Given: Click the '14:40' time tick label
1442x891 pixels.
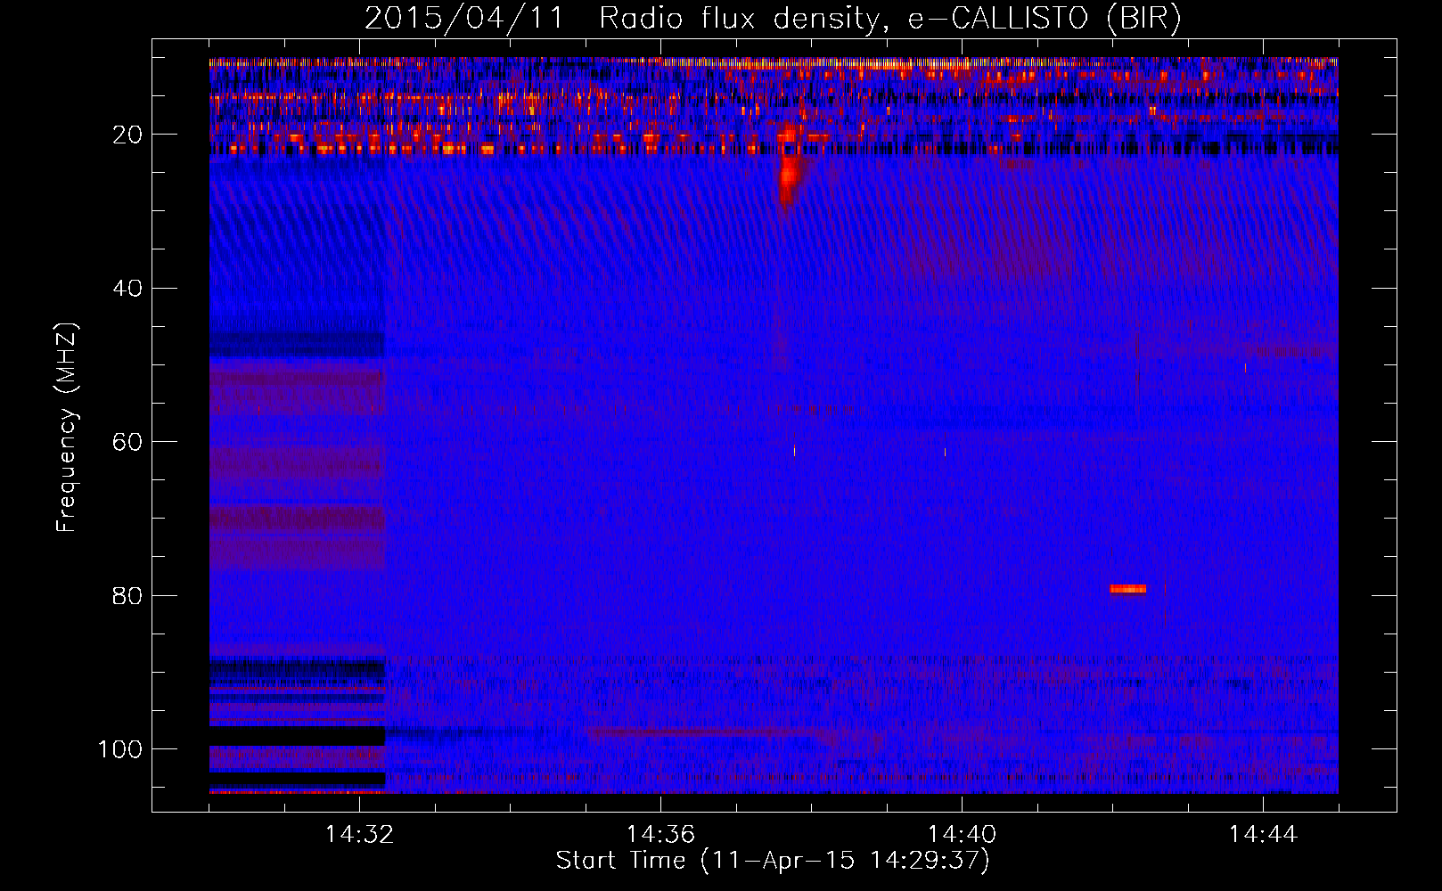Looking at the screenshot, I should (962, 835).
